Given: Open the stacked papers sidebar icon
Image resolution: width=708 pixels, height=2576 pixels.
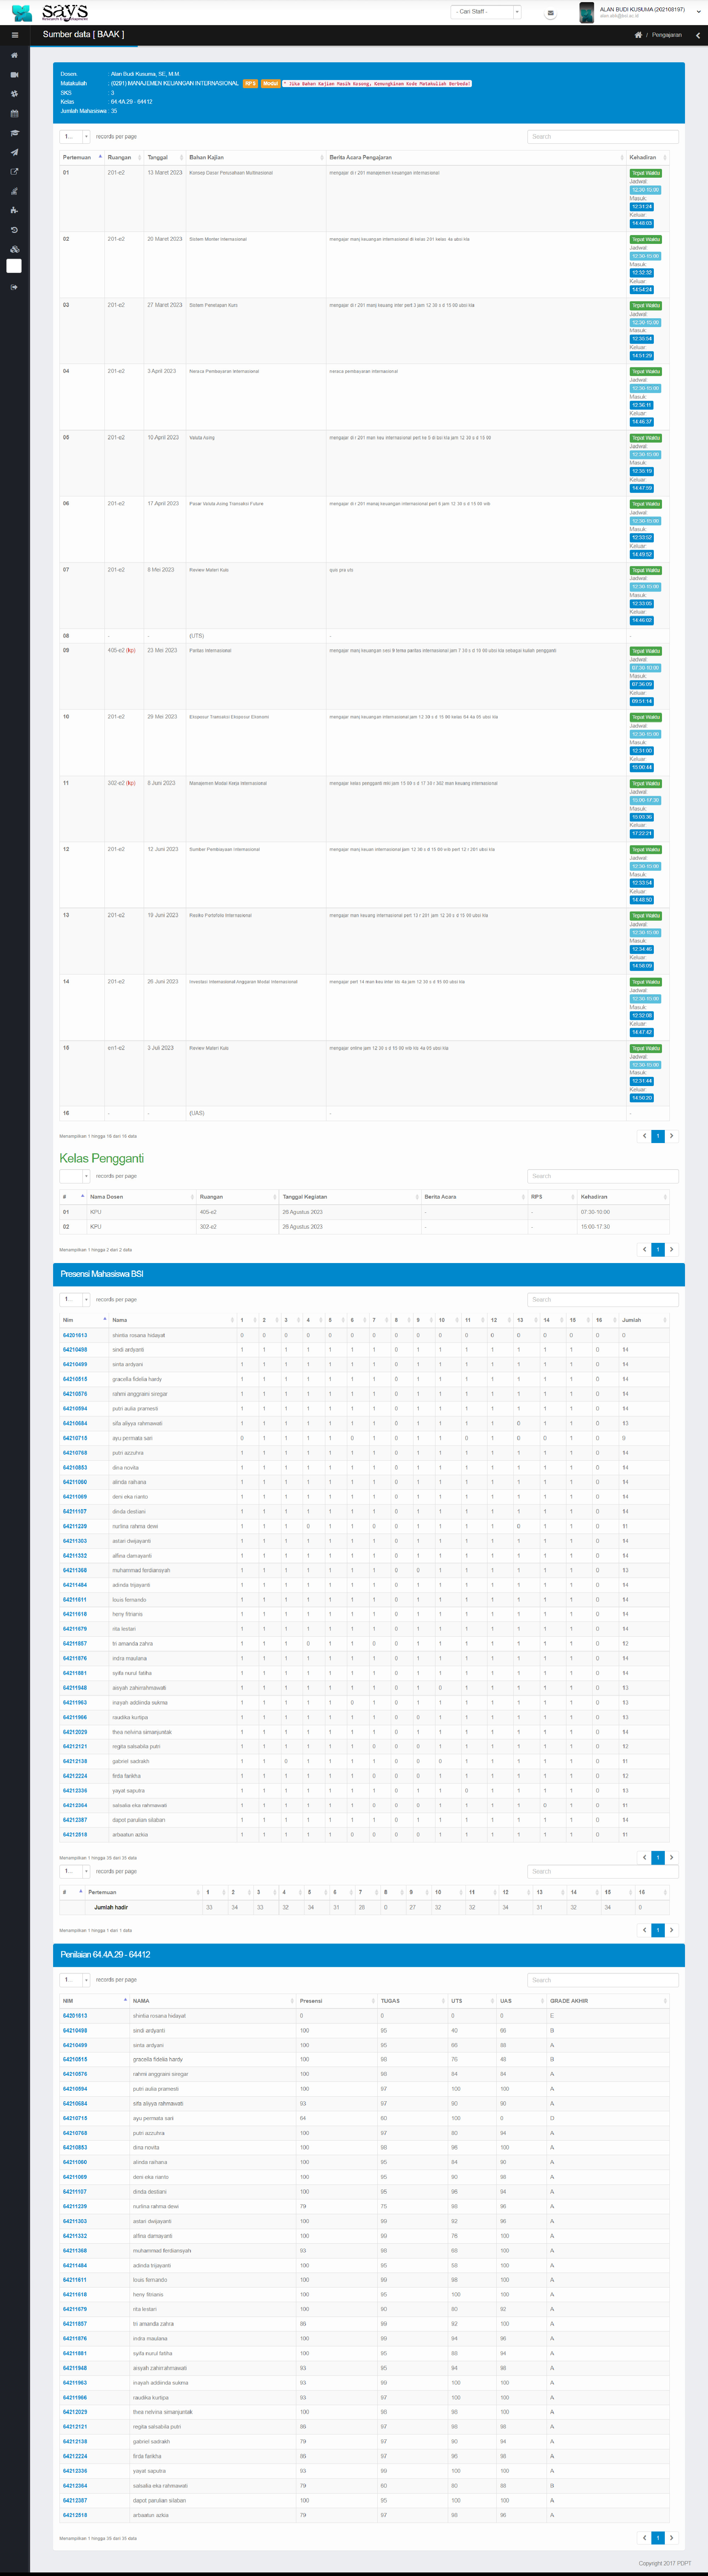Looking at the screenshot, I should (x=14, y=191).
